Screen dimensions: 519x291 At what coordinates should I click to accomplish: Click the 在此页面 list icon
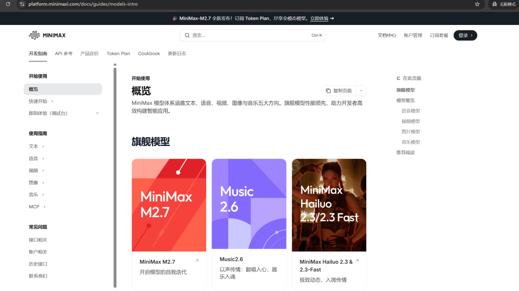398,78
